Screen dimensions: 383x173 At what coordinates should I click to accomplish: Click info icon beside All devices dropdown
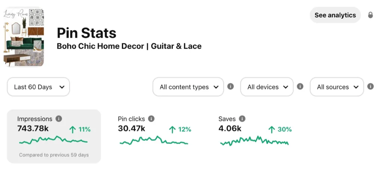coord(300,86)
